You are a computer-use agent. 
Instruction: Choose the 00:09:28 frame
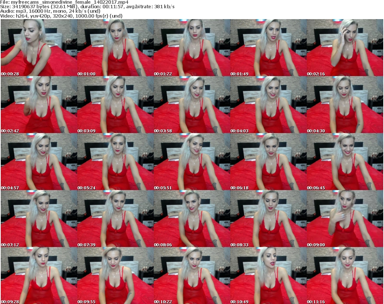point(39,276)
